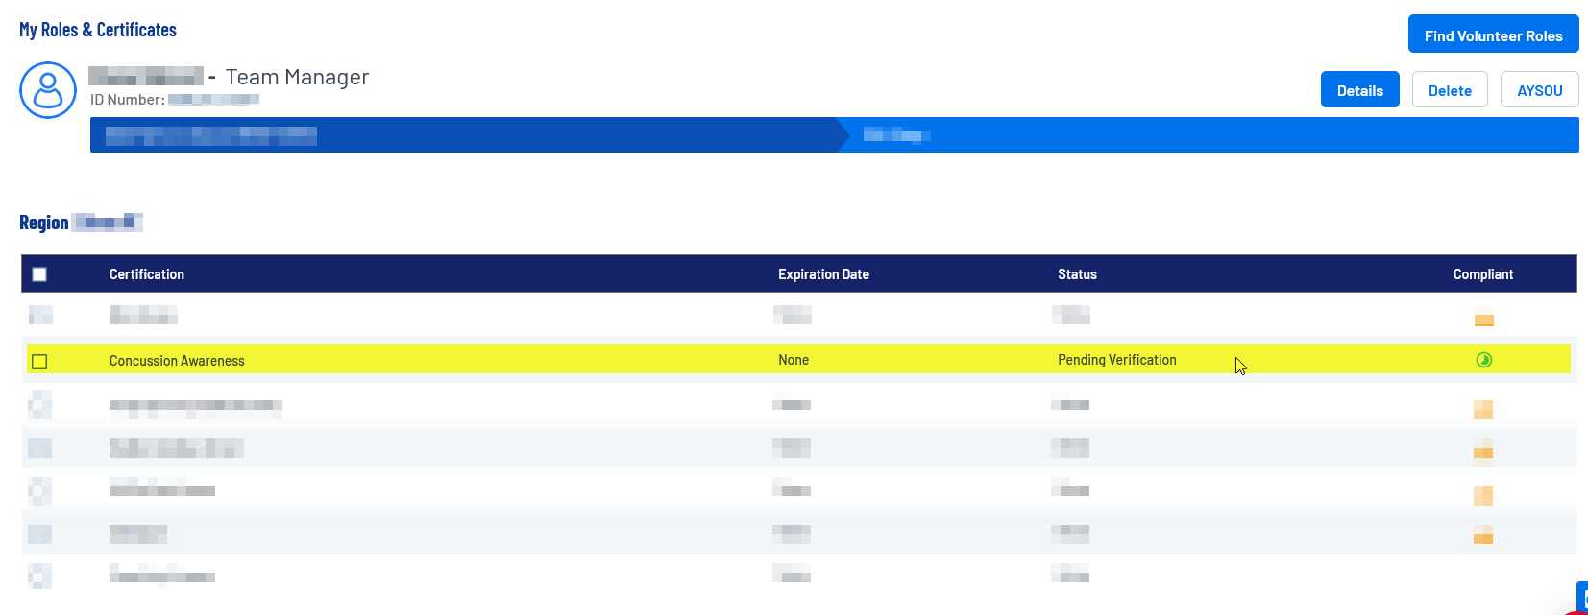Tick the checkbox in the first certification row
Image resolution: width=1588 pixels, height=615 pixels.
pyautogui.click(x=39, y=315)
